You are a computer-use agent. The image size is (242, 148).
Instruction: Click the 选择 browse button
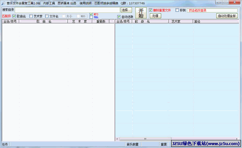[126, 10]
